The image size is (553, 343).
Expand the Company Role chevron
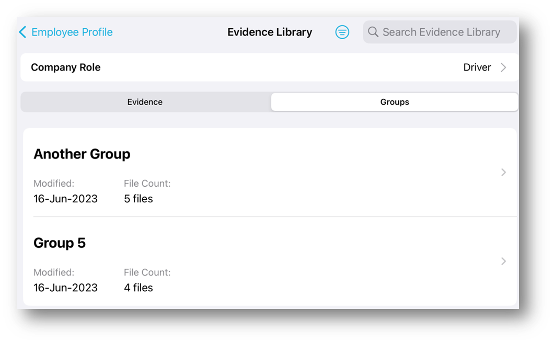(504, 67)
